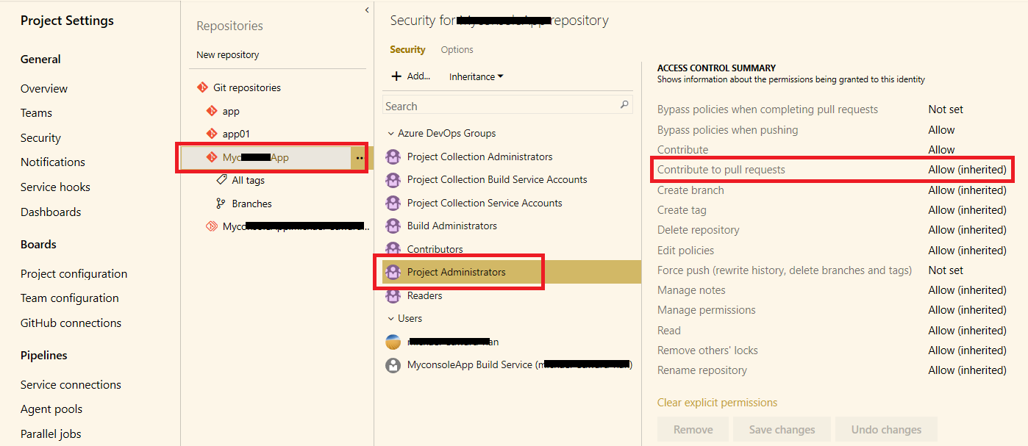
Task: Change the Rename repository permission value
Action: click(967, 370)
